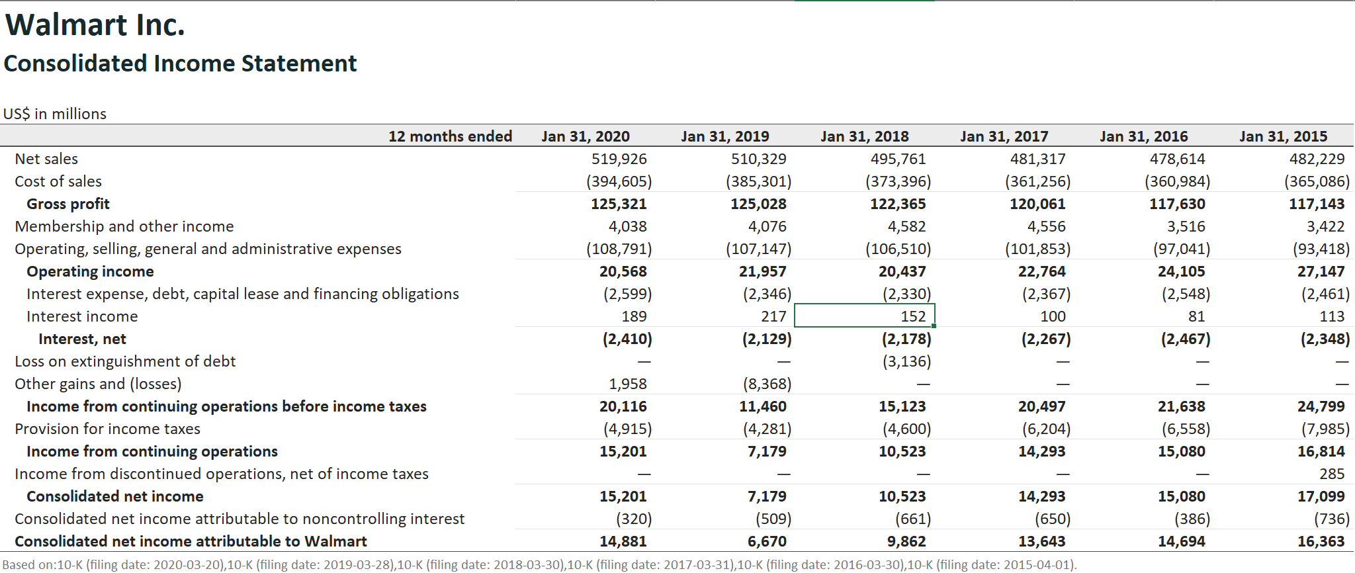This screenshot has height=573, width=1355.
Task: Select noncontrolling interest value (320)
Action: (x=634, y=519)
